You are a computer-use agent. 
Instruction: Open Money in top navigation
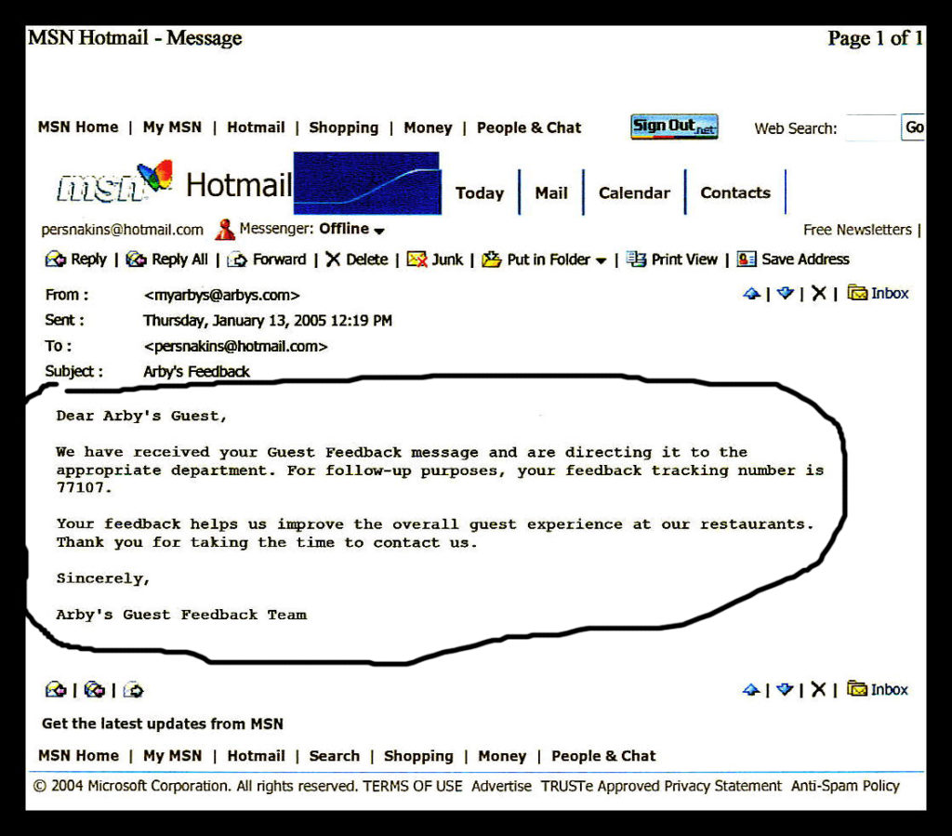pyautogui.click(x=428, y=128)
